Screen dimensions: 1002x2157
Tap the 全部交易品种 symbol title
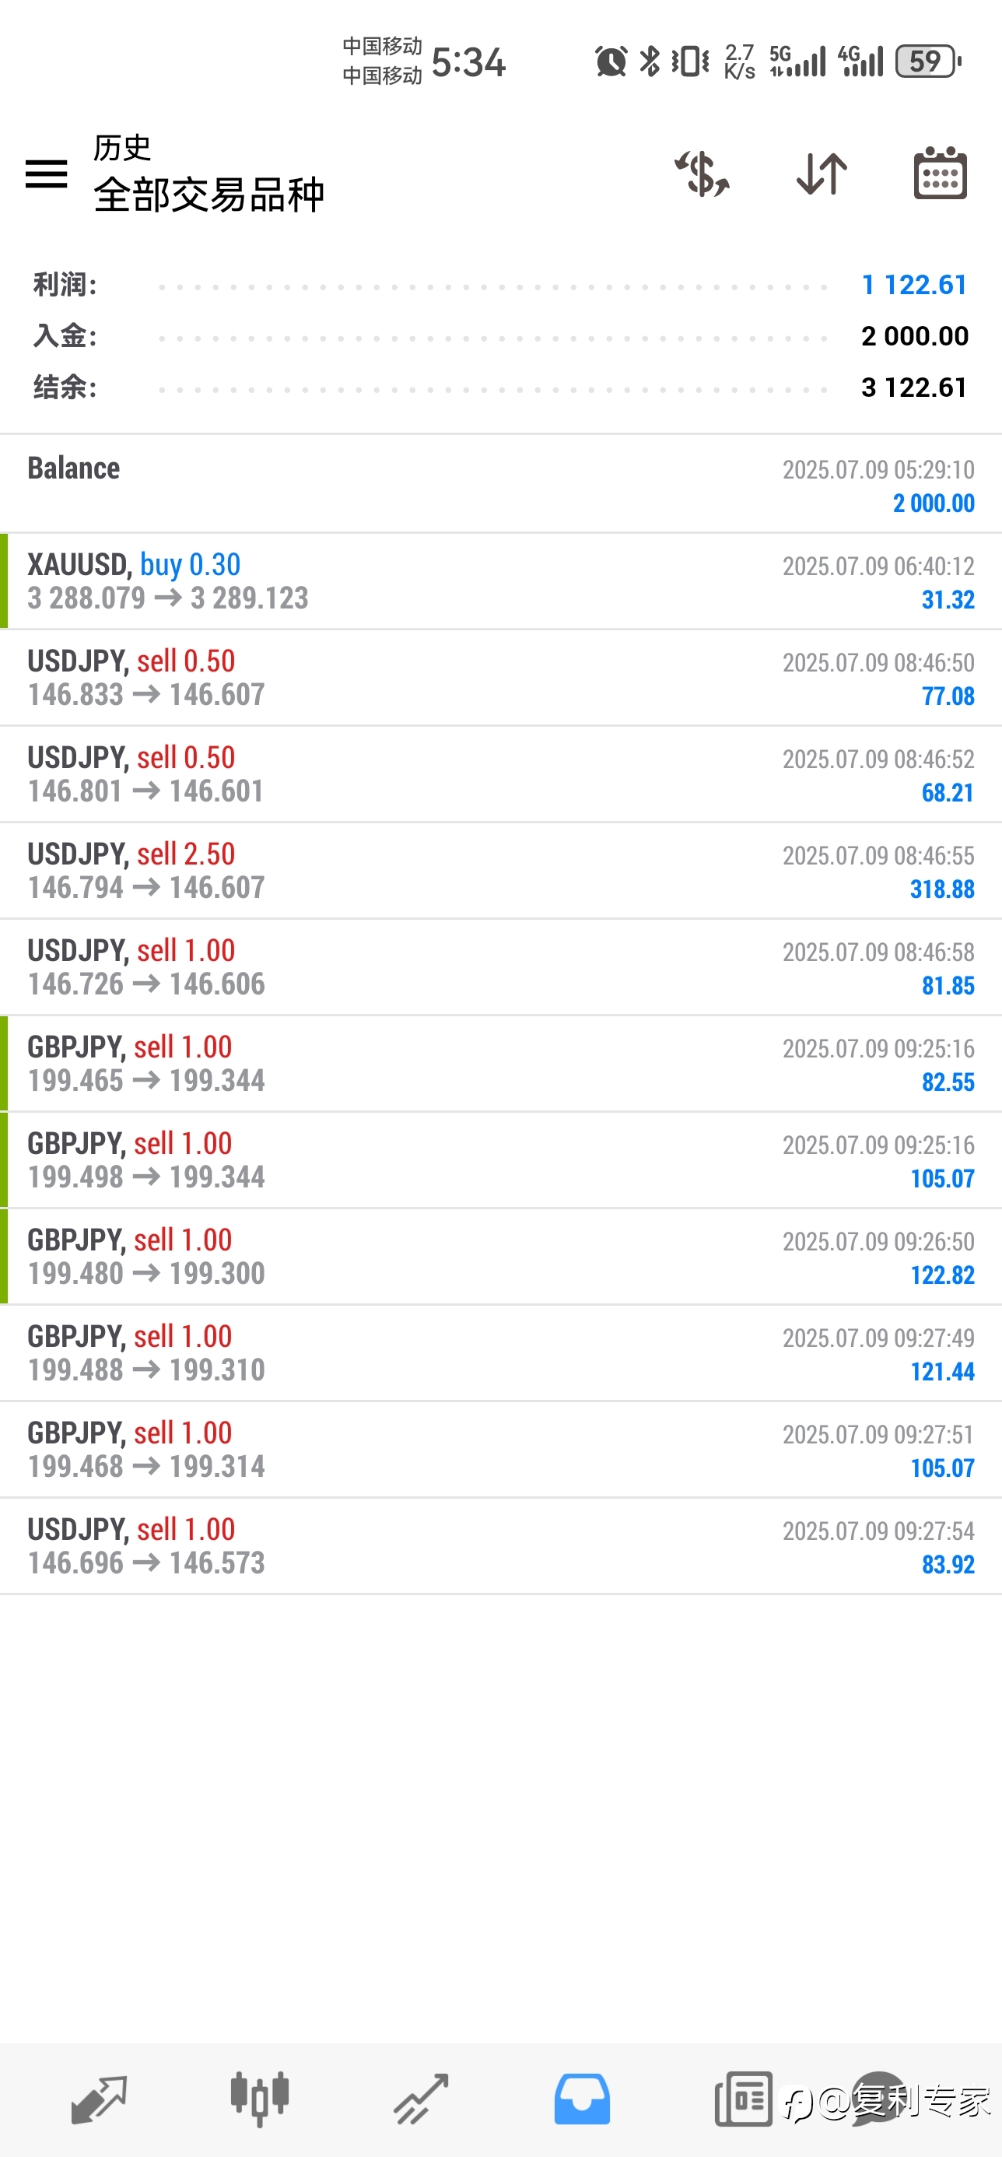click(208, 195)
